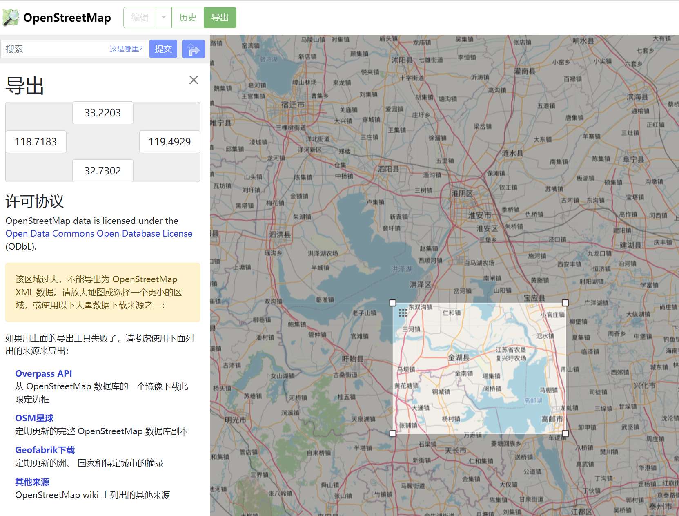The width and height of the screenshot is (679, 516).
Task: Click 泰州市 label on map
Action: 661,506
